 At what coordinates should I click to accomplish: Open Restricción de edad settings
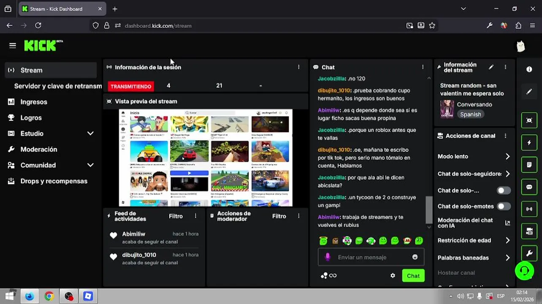474,240
